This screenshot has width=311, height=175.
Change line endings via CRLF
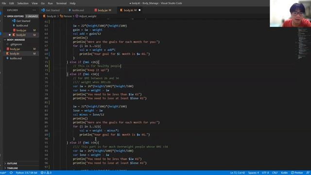(x=275, y=173)
